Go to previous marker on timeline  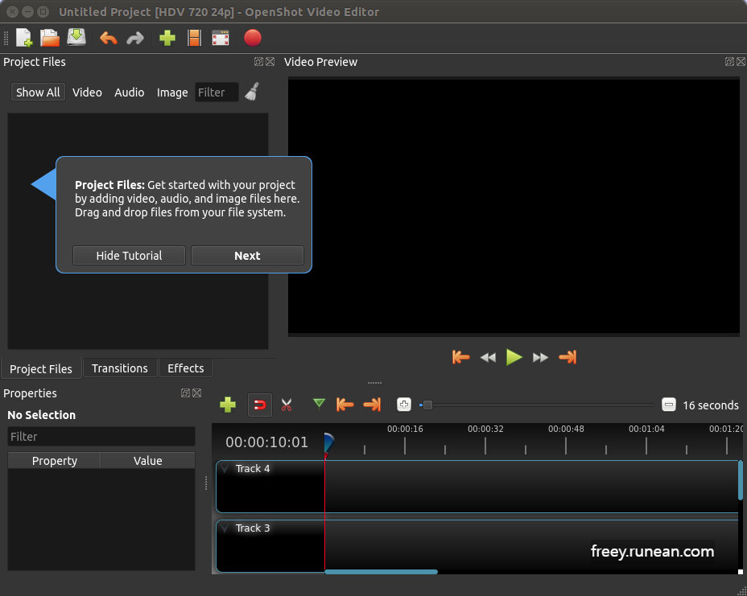point(345,405)
